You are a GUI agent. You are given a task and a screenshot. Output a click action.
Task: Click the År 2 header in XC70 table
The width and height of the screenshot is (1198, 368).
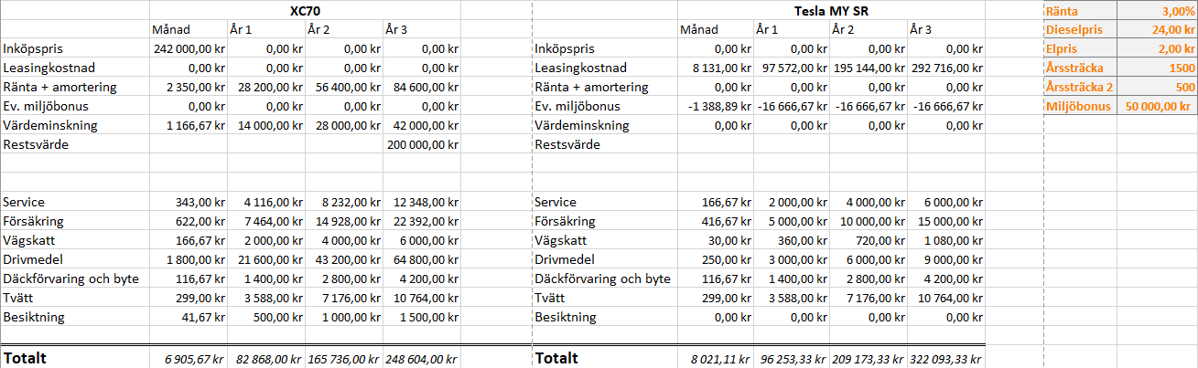click(320, 29)
